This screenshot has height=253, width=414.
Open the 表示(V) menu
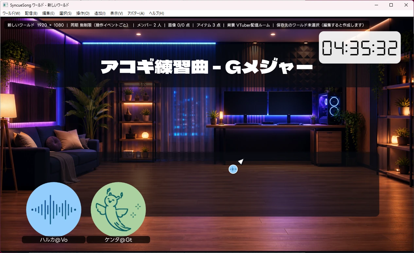(116, 13)
